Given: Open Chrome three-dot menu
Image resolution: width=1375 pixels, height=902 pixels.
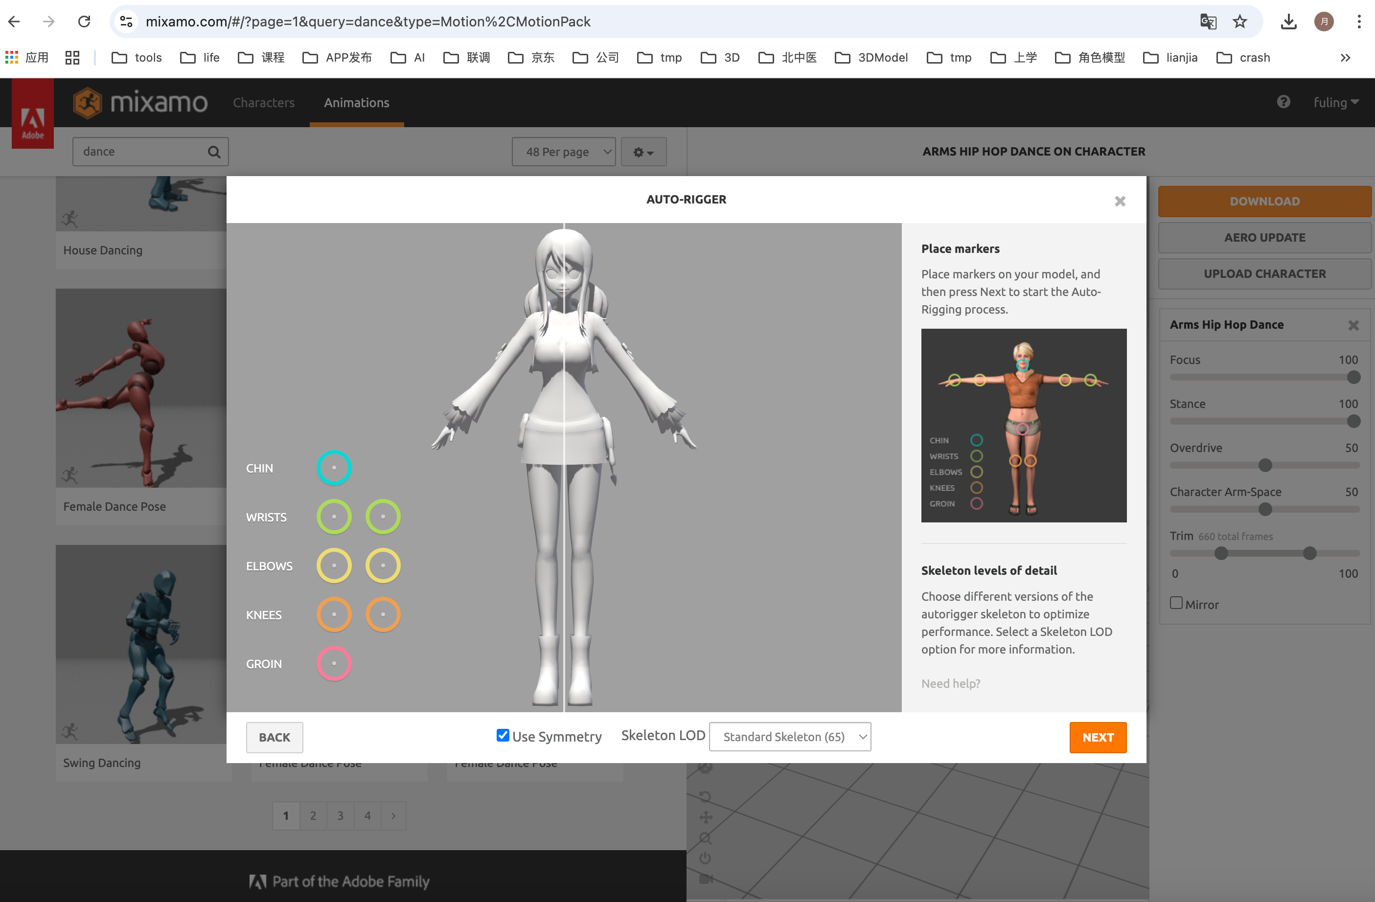Looking at the screenshot, I should (x=1358, y=22).
